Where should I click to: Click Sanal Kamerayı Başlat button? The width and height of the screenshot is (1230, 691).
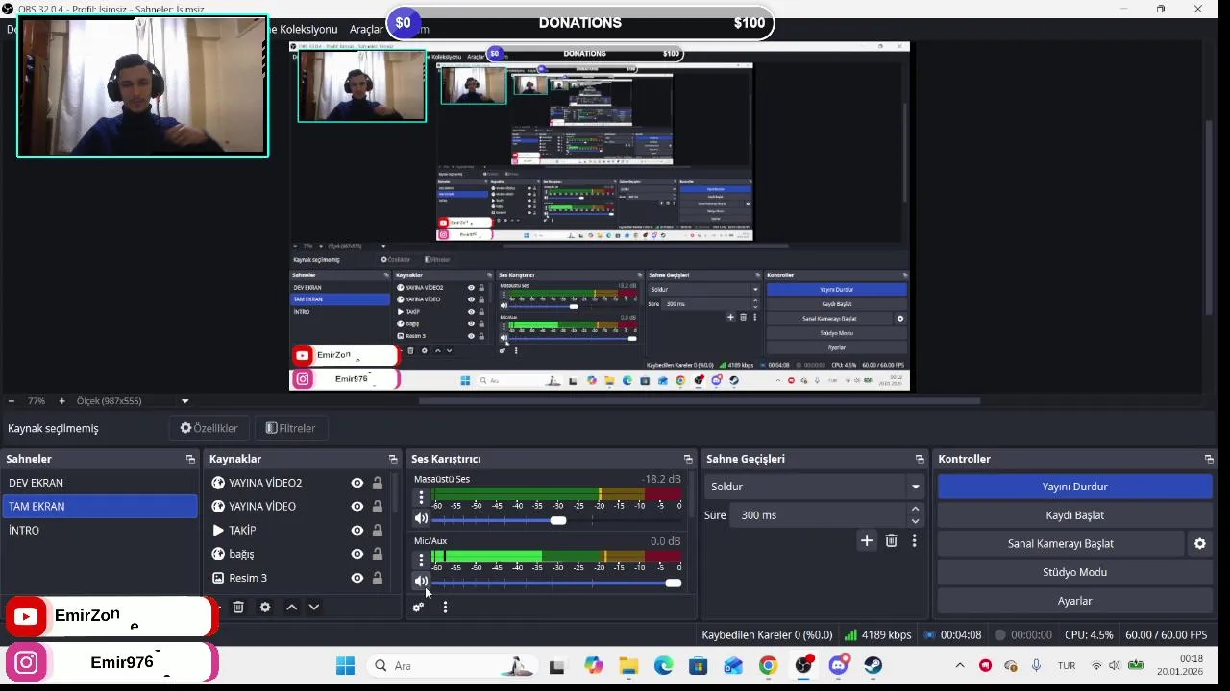pyautogui.click(x=1061, y=543)
